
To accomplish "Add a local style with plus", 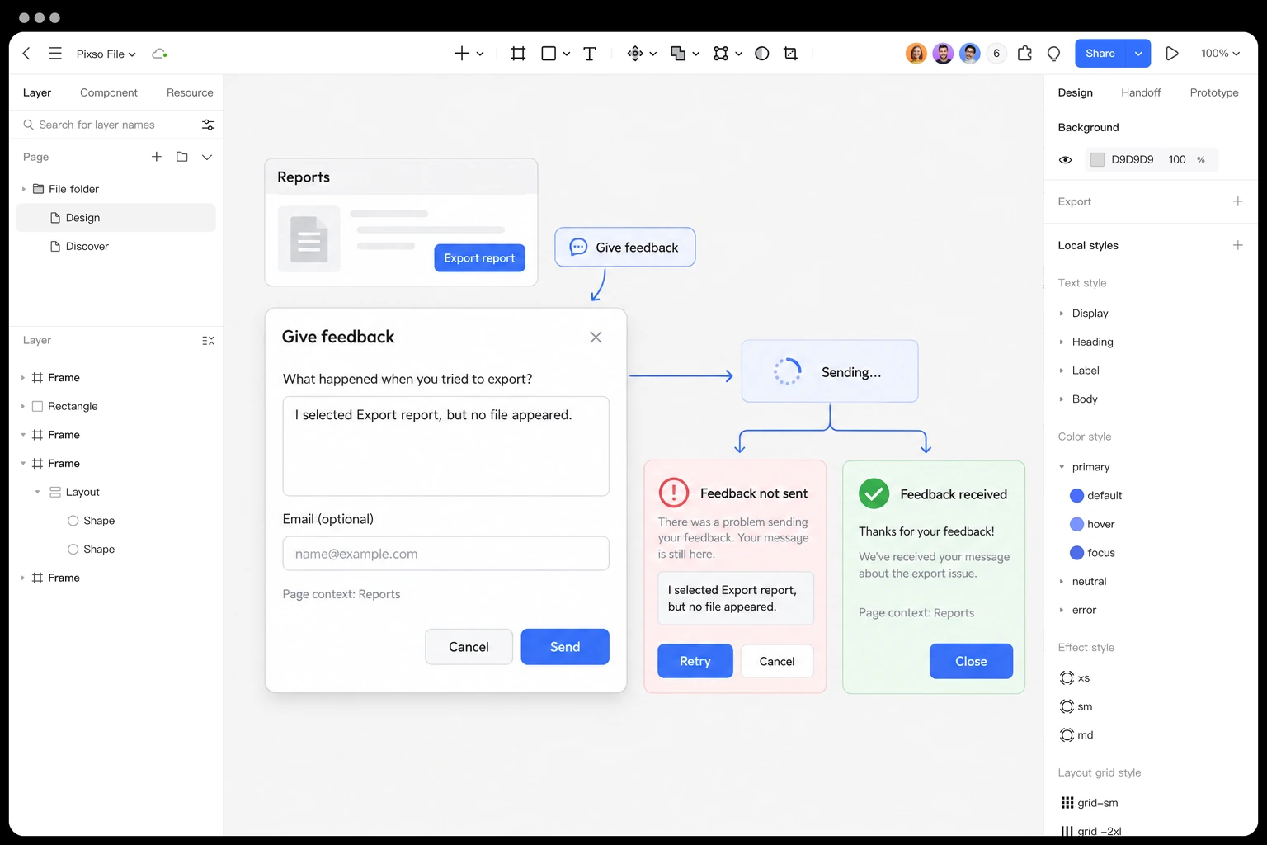I will point(1237,245).
